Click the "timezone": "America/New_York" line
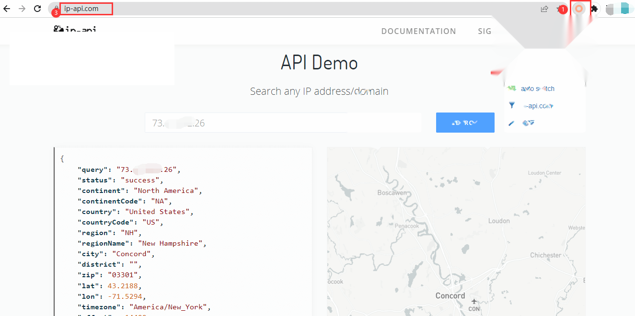This screenshot has height=316, width=635. [144, 306]
